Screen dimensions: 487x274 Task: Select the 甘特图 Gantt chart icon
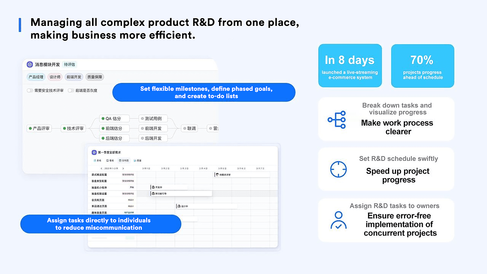(x=120, y=160)
